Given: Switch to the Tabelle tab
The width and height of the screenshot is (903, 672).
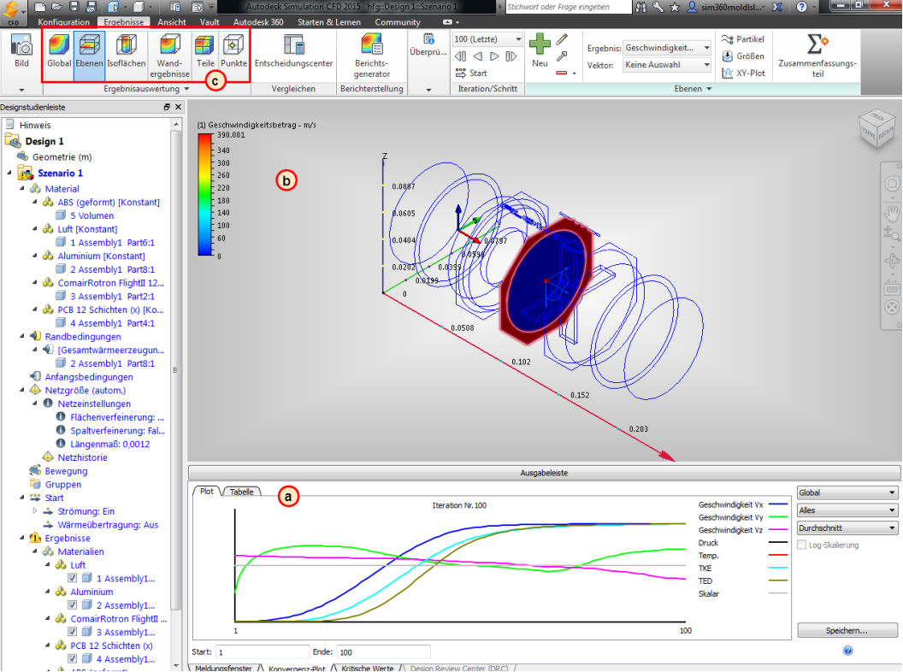Looking at the screenshot, I should (242, 492).
